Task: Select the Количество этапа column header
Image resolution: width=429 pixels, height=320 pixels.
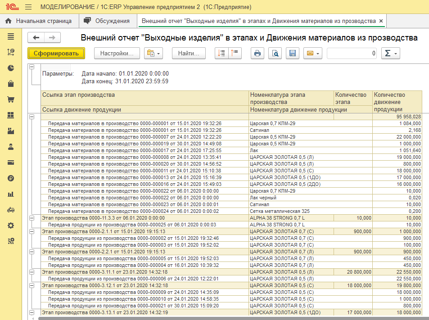Action: [353, 98]
